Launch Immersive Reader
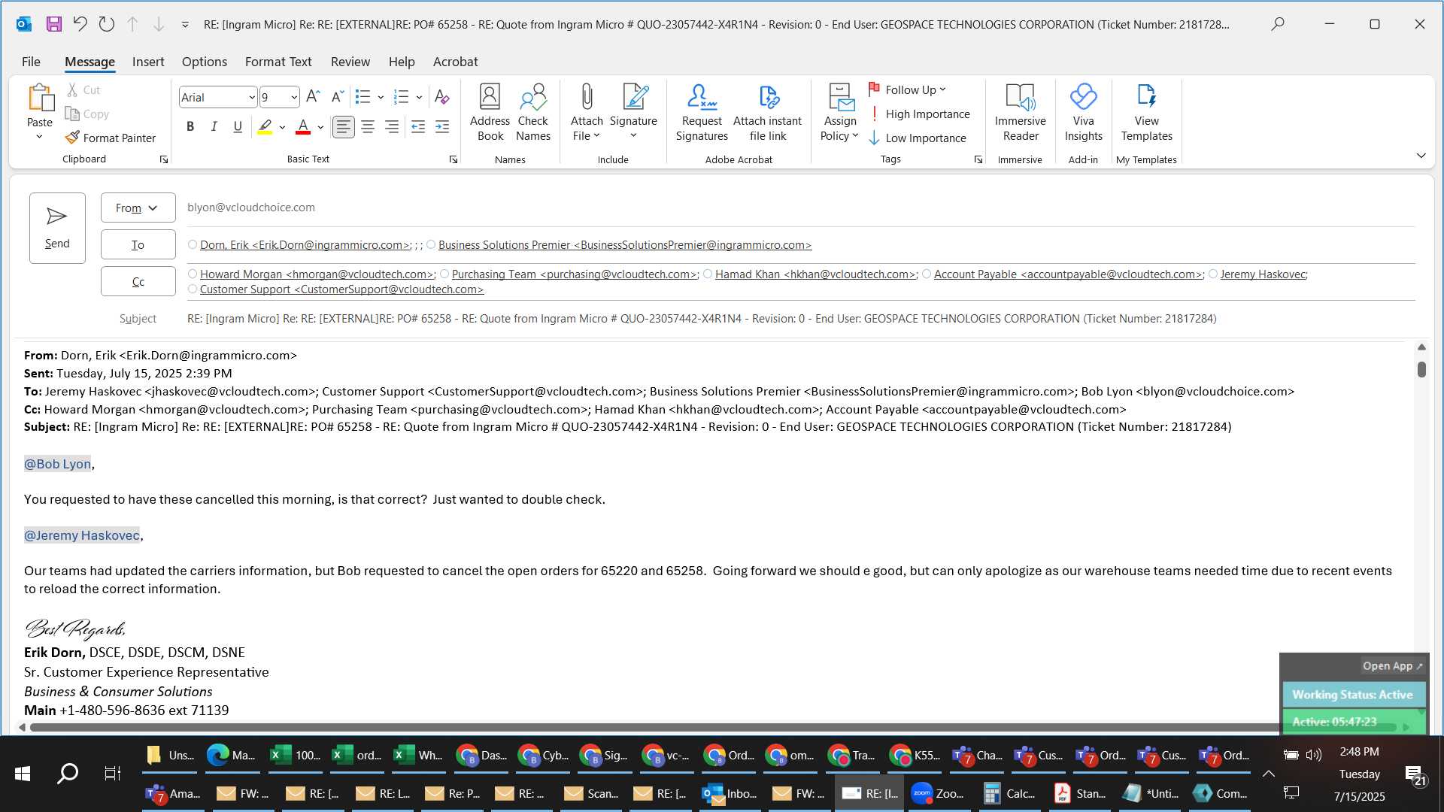1444x812 pixels. (1020, 113)
